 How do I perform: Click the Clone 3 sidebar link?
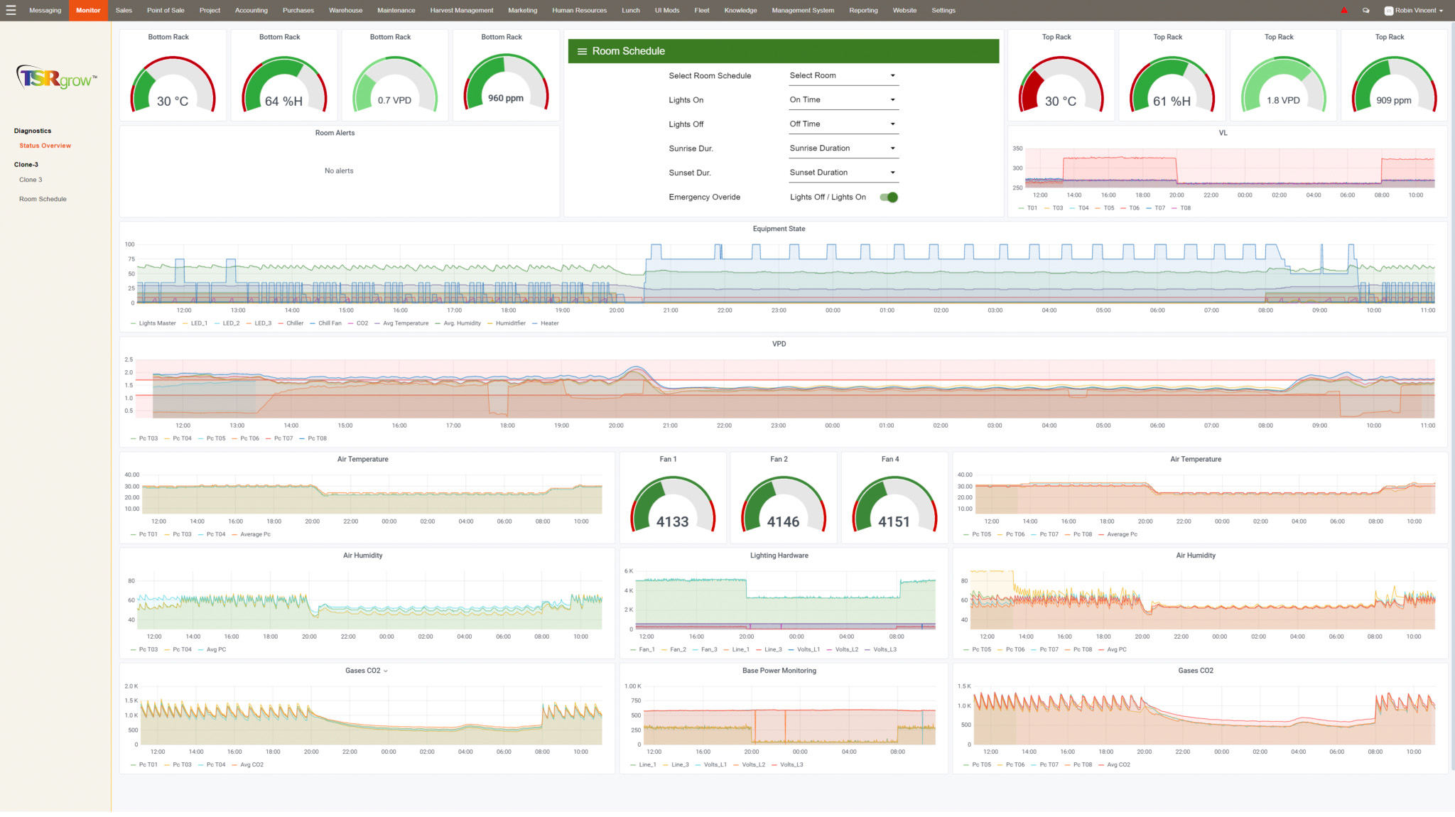tap(31, 180)
